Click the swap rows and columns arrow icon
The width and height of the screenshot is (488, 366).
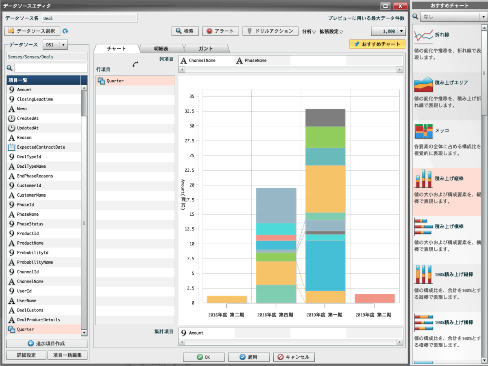coord(135,64)
